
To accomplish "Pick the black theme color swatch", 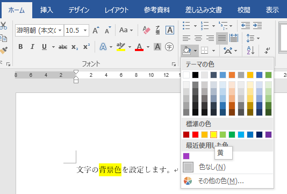I will click(195, 75).
